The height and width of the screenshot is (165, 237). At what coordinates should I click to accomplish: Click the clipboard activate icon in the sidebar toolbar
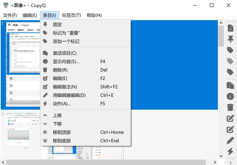[230, 85]
